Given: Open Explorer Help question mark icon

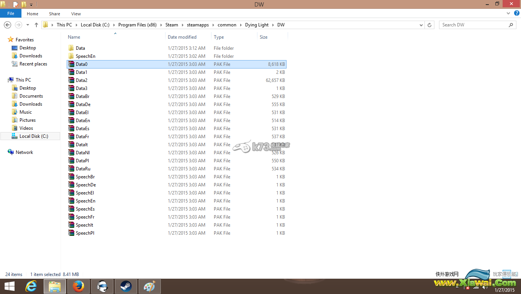Looking at the screenshot, I should tap(516, 13).
